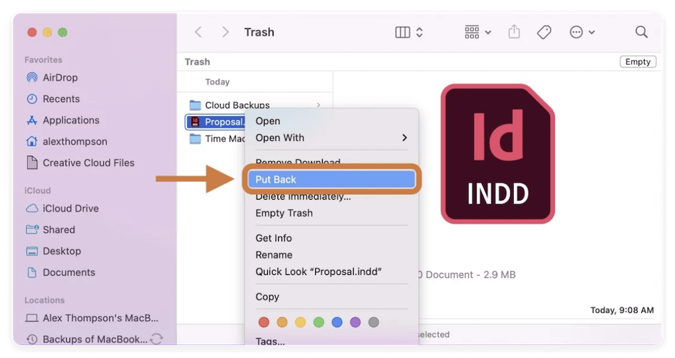Close the Finder window red button
This screenshot has height=358, width=675.
[32, 32]
